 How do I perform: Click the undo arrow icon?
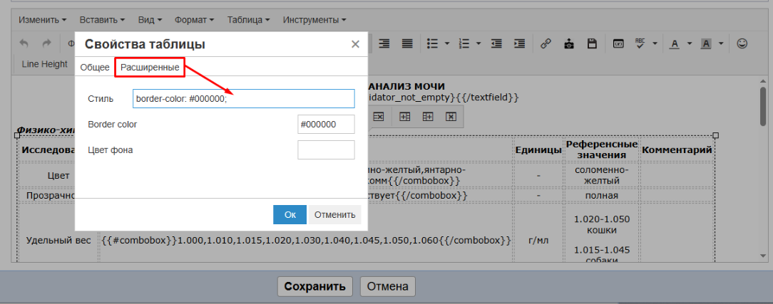(x=24, y=43)
